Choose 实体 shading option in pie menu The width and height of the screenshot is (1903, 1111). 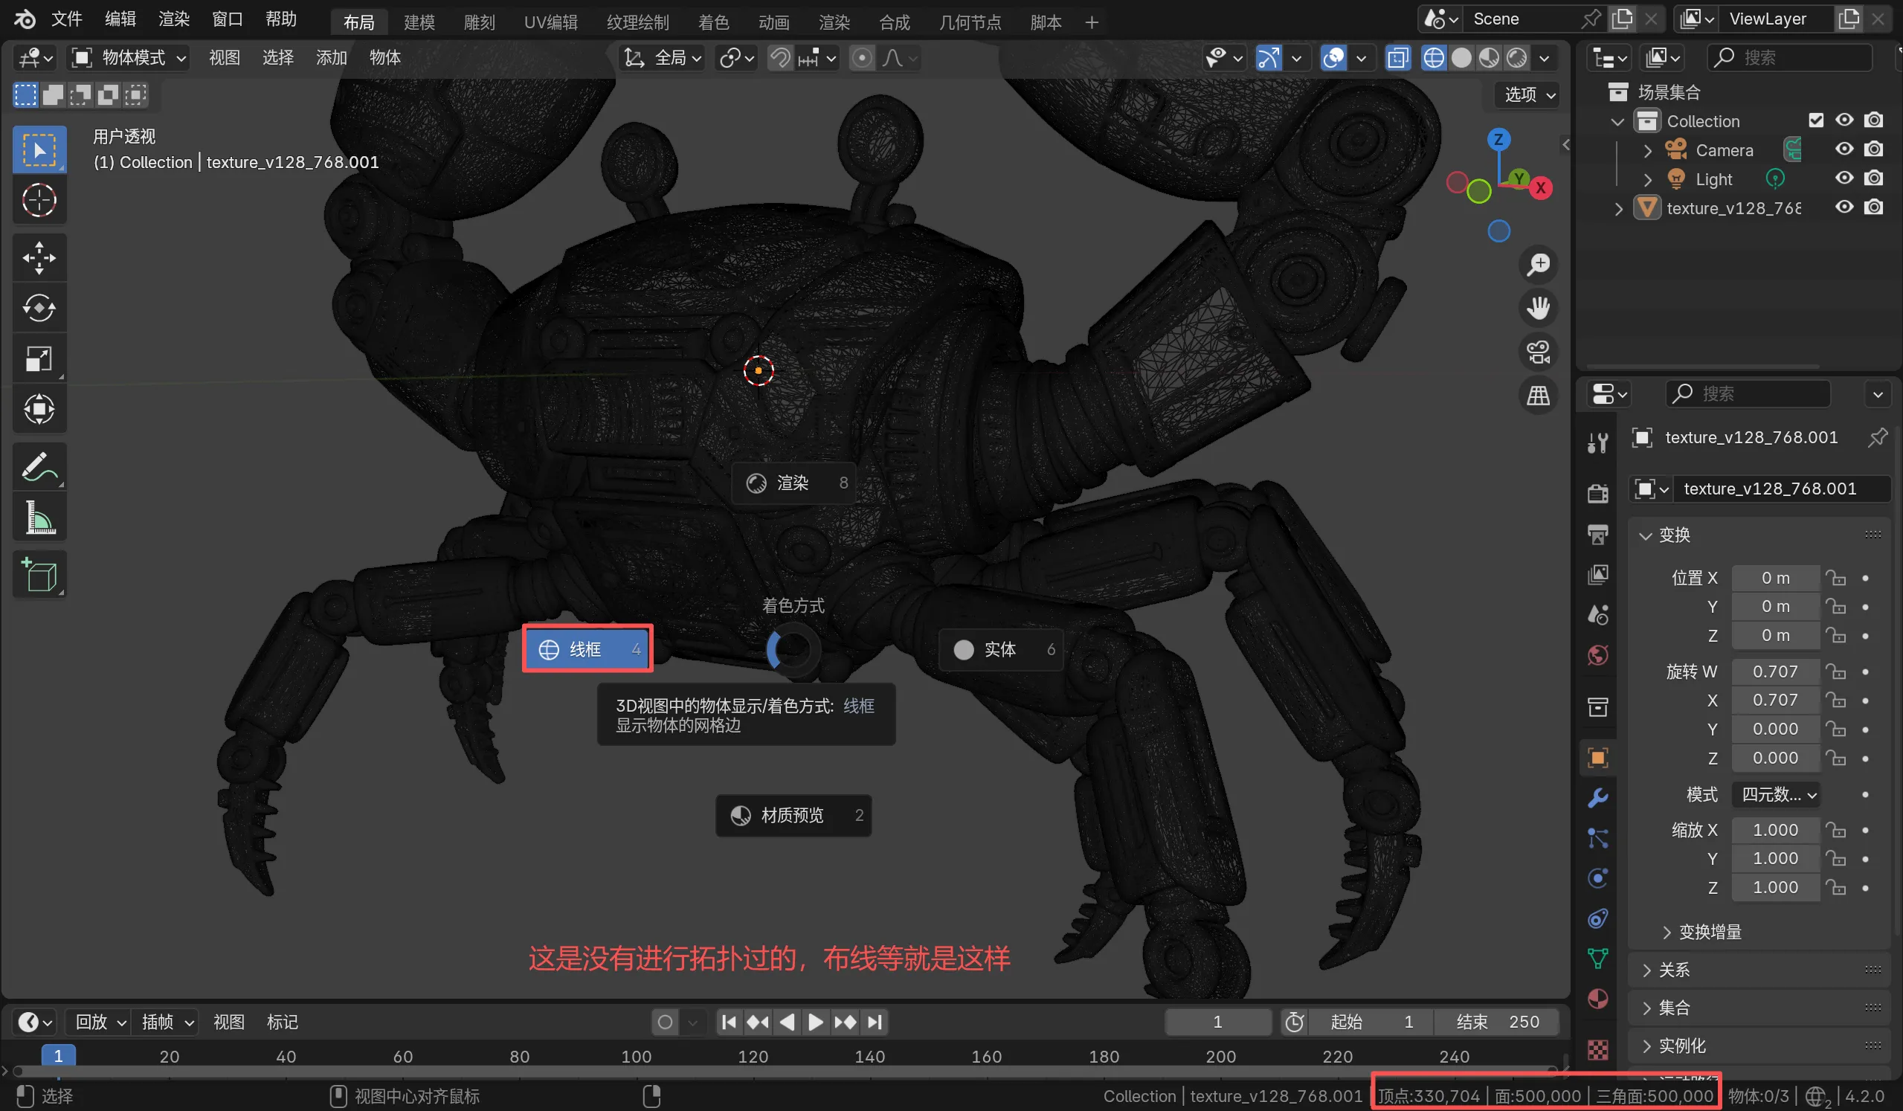pos(999,649)
